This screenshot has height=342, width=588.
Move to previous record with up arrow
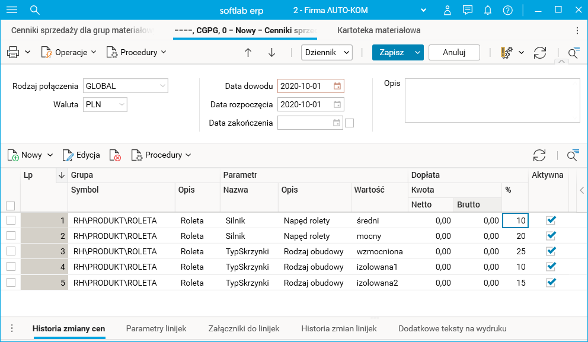248,52
